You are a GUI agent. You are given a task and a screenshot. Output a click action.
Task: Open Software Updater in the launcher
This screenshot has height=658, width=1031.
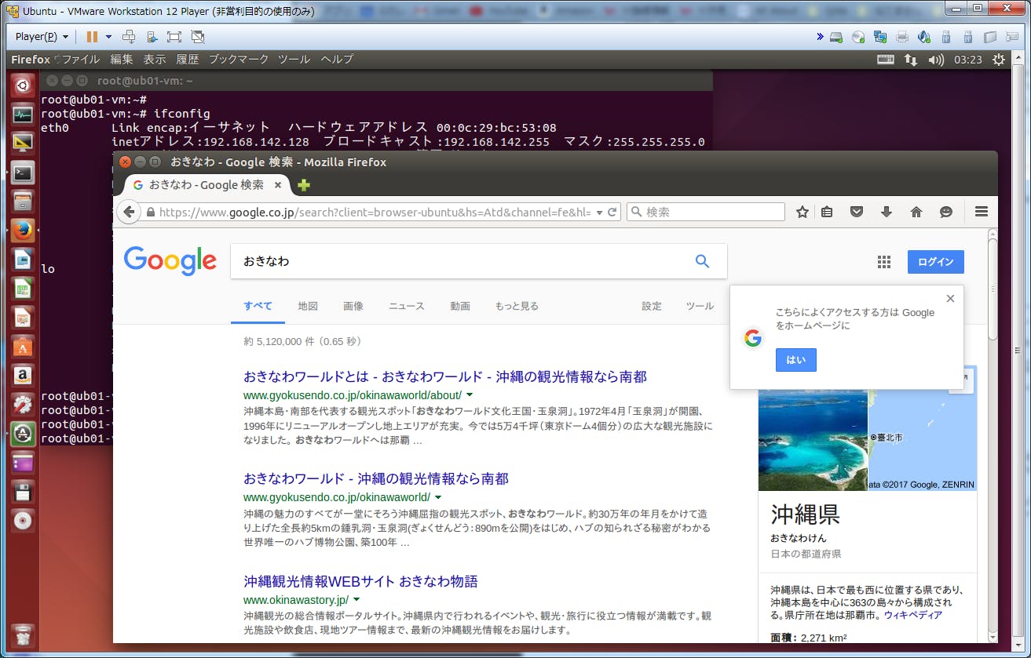coord(23,434)
